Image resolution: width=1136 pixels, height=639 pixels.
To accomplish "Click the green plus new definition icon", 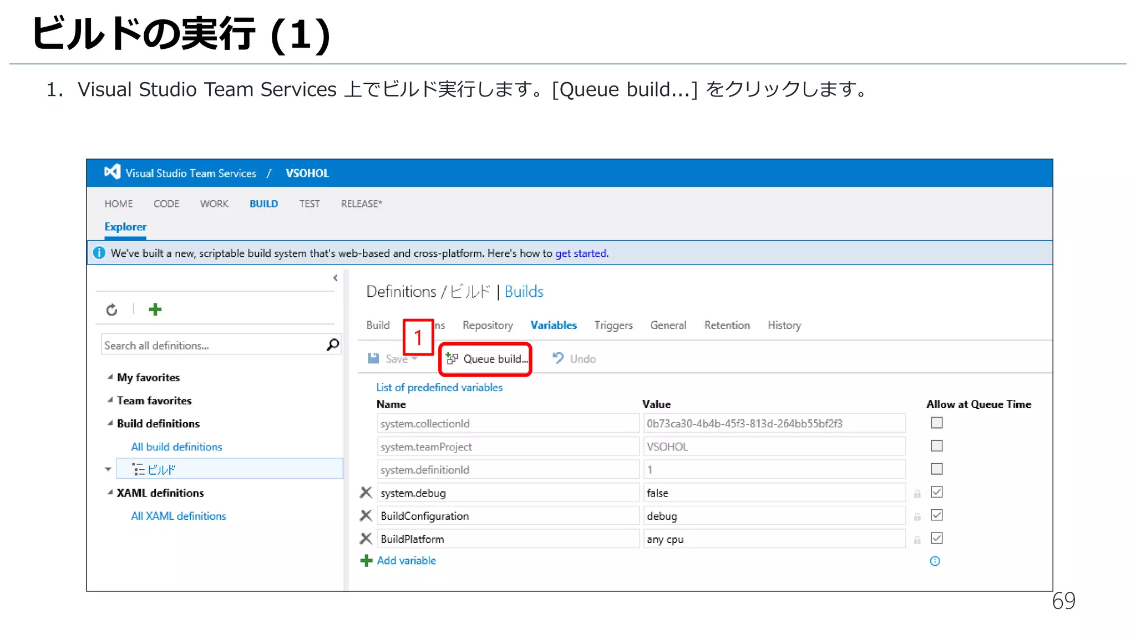I will (x=155, y=310).
